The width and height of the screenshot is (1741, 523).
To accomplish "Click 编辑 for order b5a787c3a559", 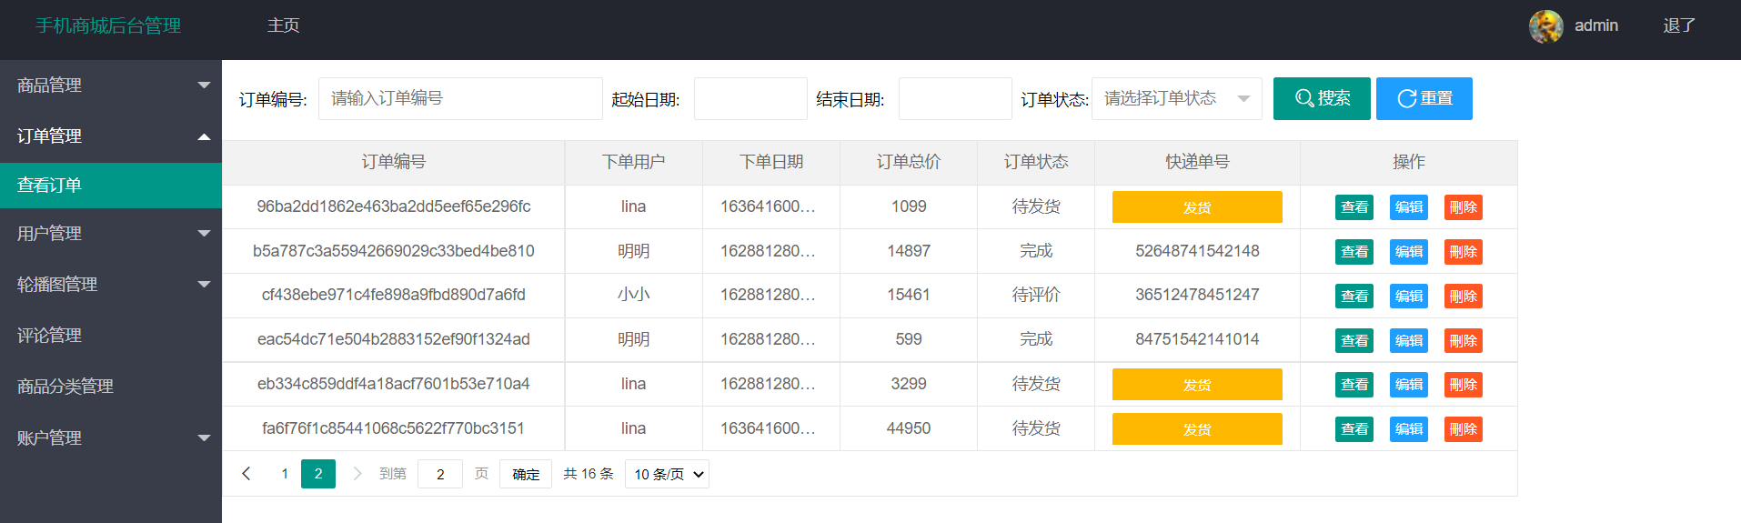I will 1409,252.
